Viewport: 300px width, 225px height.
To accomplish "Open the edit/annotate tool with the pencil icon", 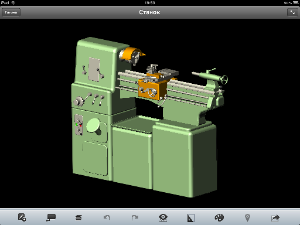I will tap(22, 217).
